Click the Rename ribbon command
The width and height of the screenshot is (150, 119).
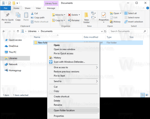[74, 20]
